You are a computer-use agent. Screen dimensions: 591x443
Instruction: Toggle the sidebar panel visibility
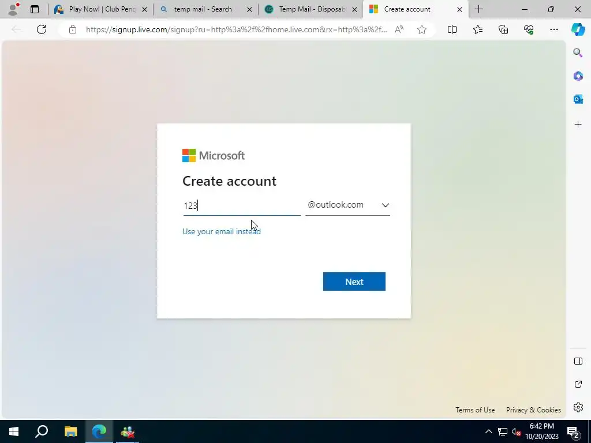tap(578, 361)
